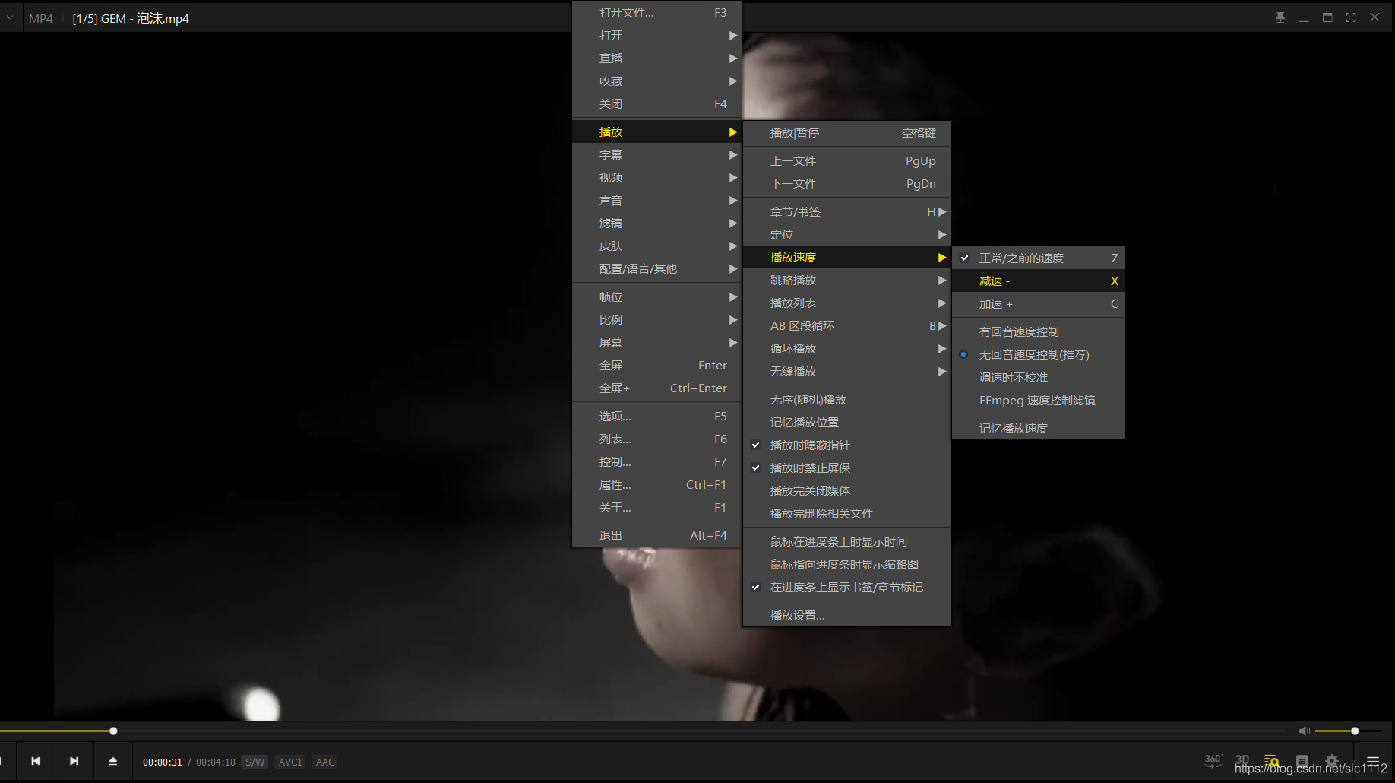Expand the 滤镜 submenu

click(x=656, y=223)
